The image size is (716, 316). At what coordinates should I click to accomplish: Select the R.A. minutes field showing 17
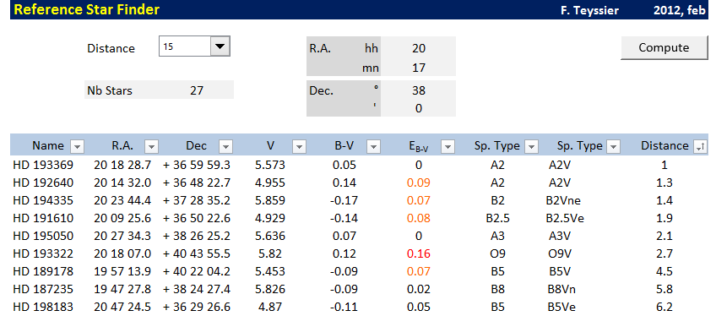[x=418, y=68]
